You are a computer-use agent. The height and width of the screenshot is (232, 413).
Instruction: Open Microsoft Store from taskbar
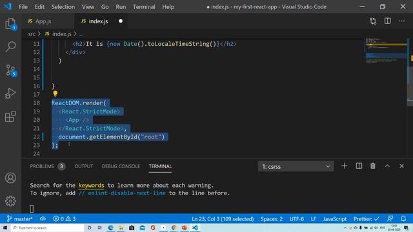coord(132,227)
